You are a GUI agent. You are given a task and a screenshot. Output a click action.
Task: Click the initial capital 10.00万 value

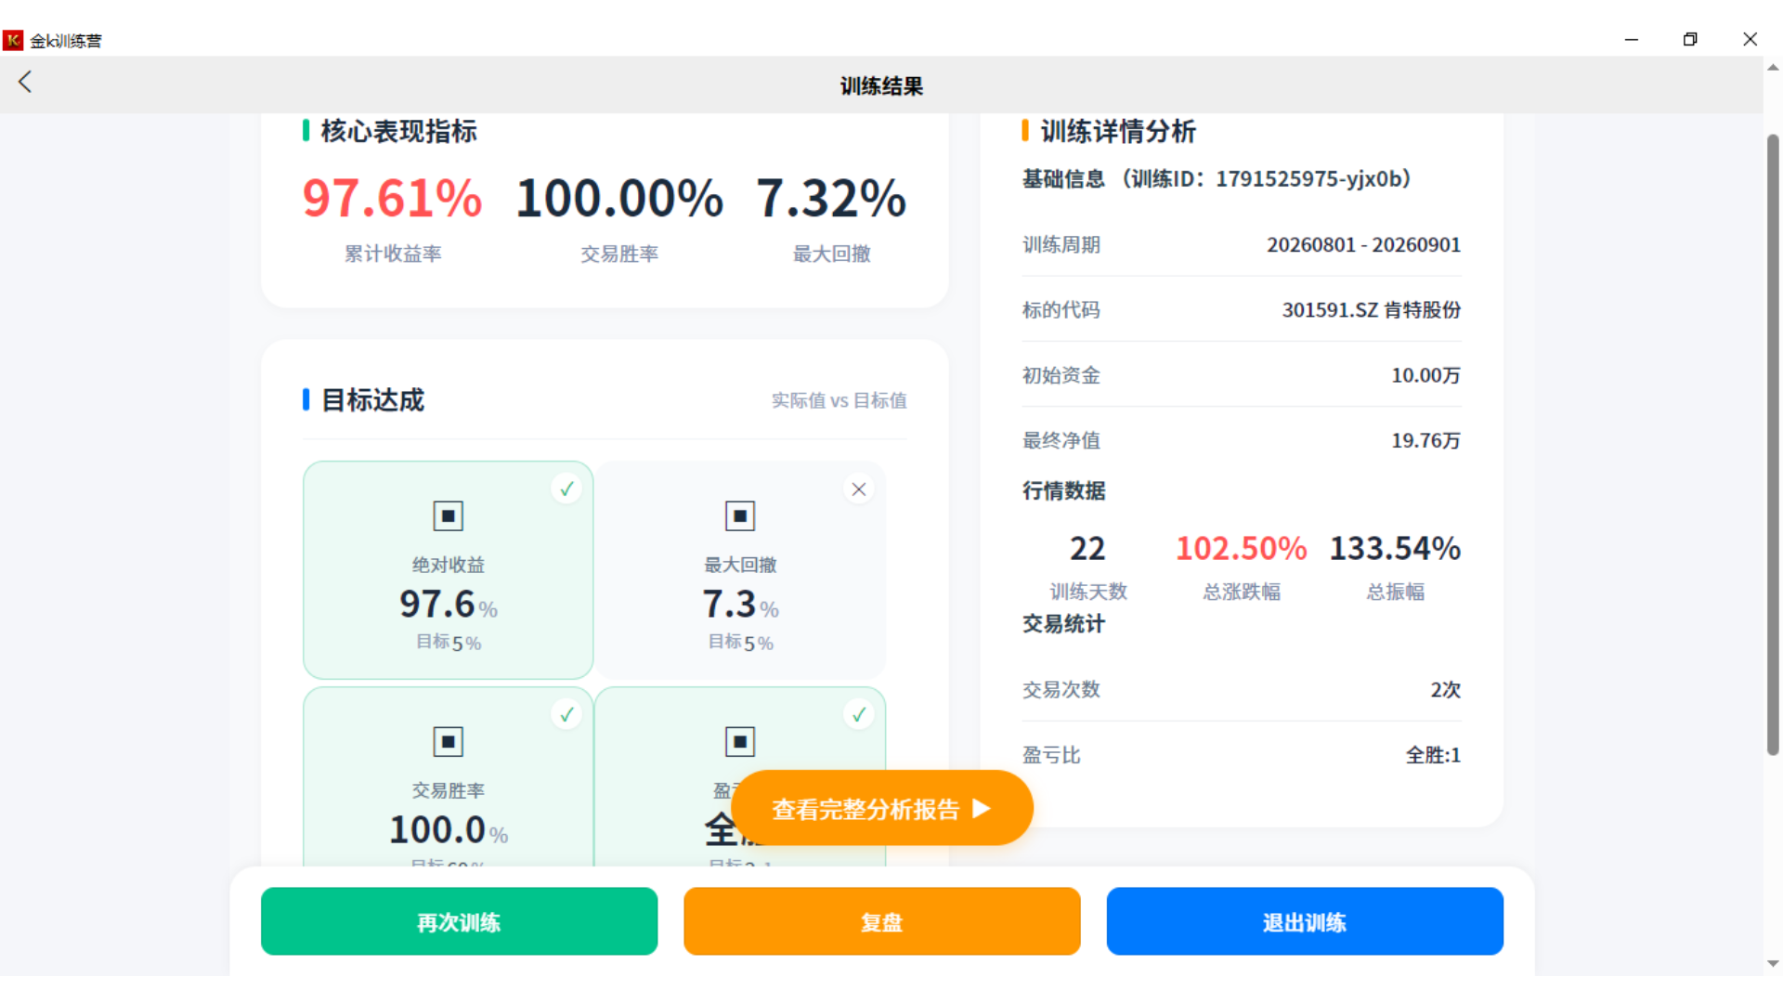[1425, 375]
